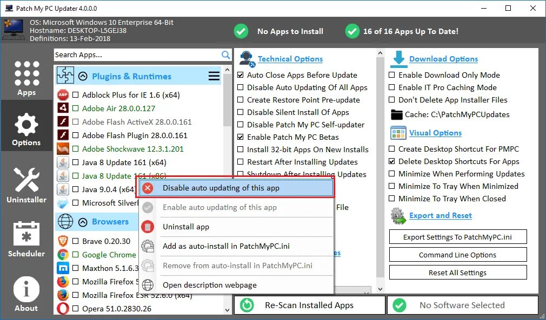Collapse the Plugins & Runtimes group
Screen dimensions: 546x320
coord(83,76)
